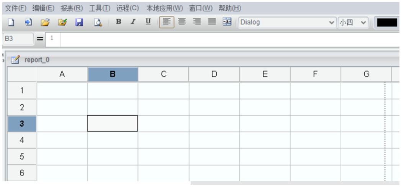Toggle underline formatting

point(148,22)
